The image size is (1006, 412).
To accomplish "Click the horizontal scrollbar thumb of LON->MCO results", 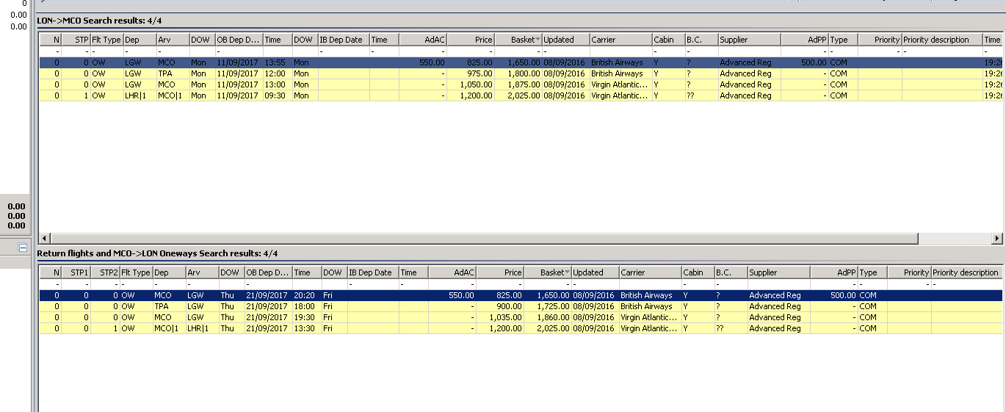I will (x=485, y=239).
